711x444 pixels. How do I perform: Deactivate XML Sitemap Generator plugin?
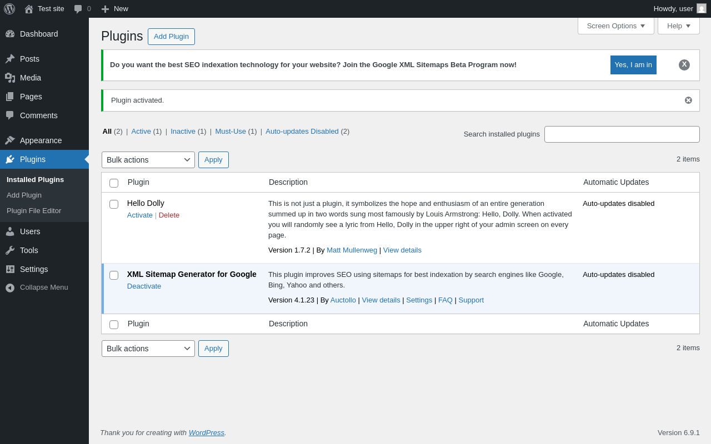(144, 286)
